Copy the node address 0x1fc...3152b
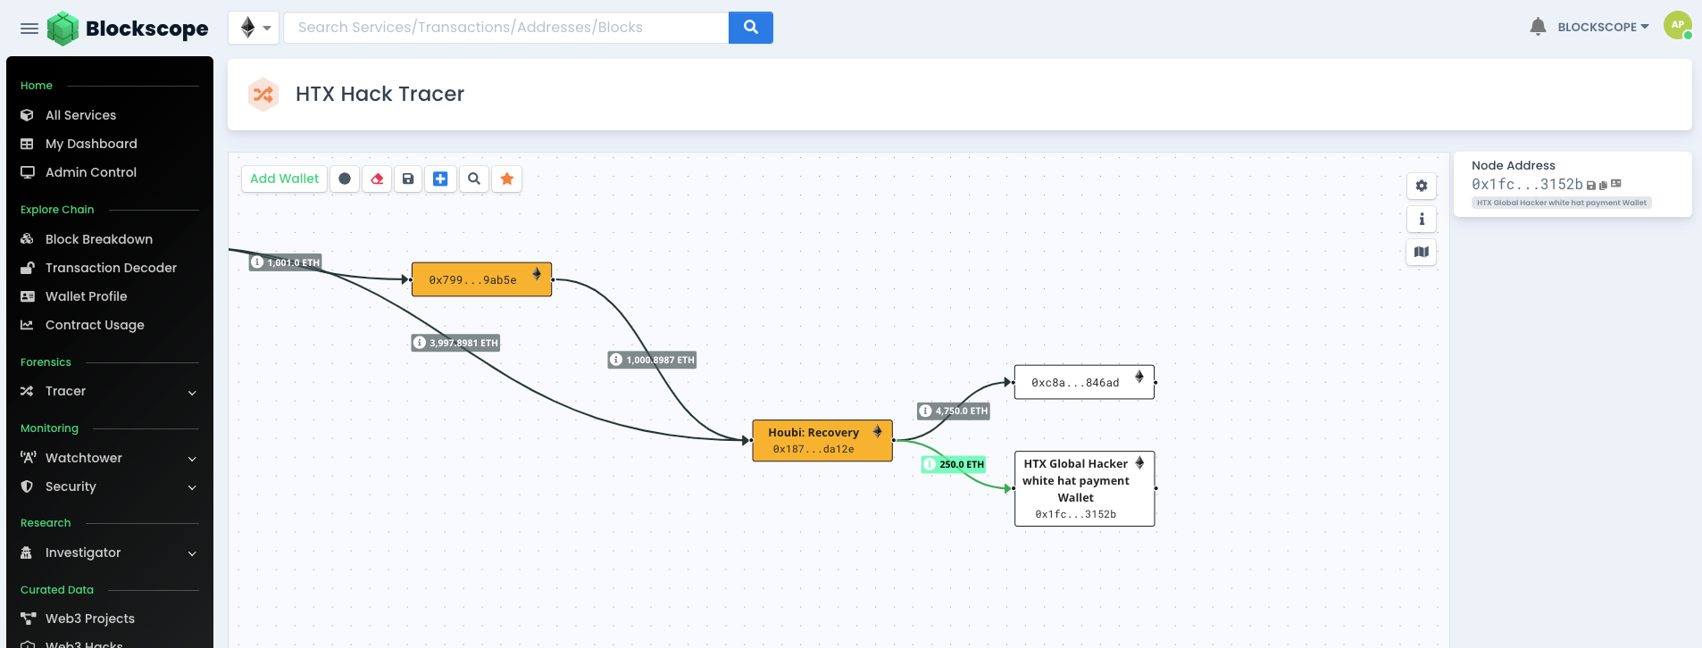Viewport: 1702px width, 648px height. click(1603, 186)
